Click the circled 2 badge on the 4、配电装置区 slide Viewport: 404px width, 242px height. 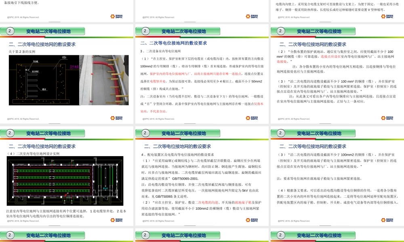tap(145, 133)
